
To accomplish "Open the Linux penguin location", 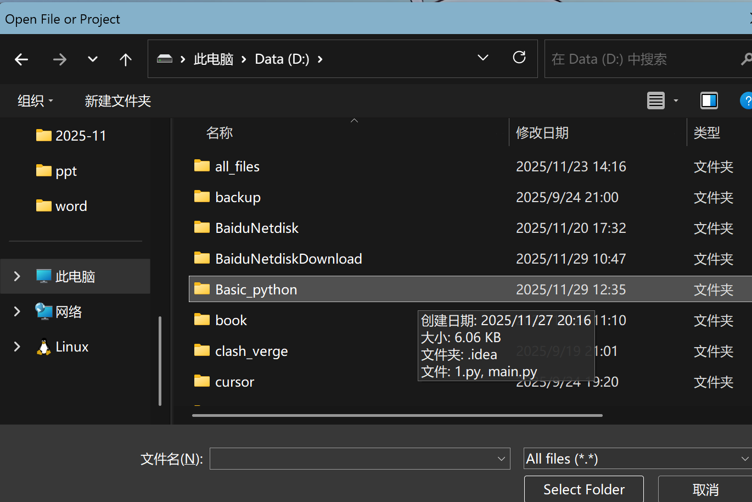I will pos(44,347).
